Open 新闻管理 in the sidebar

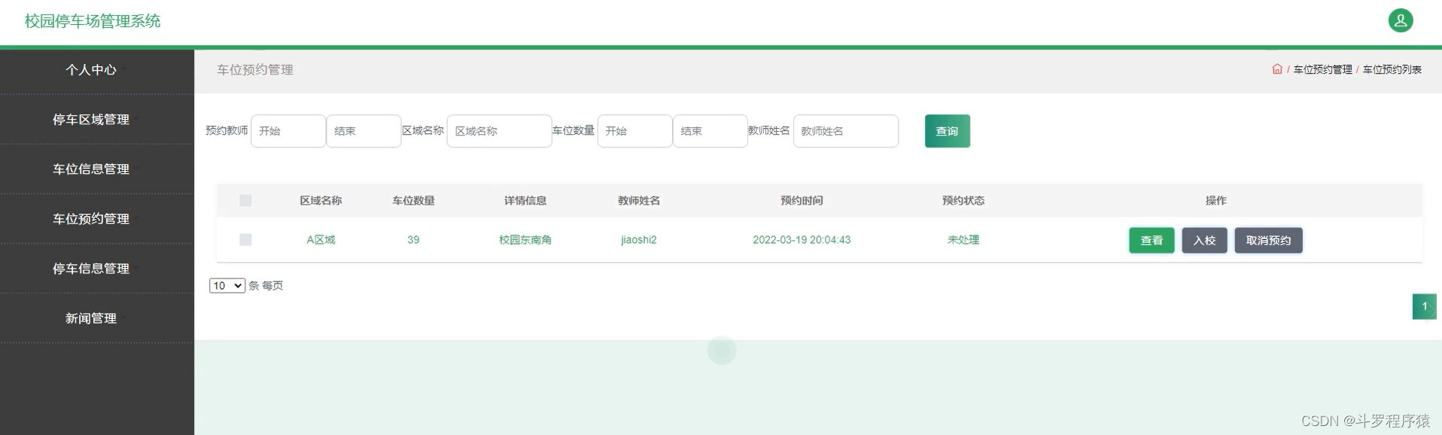point(91,318)
